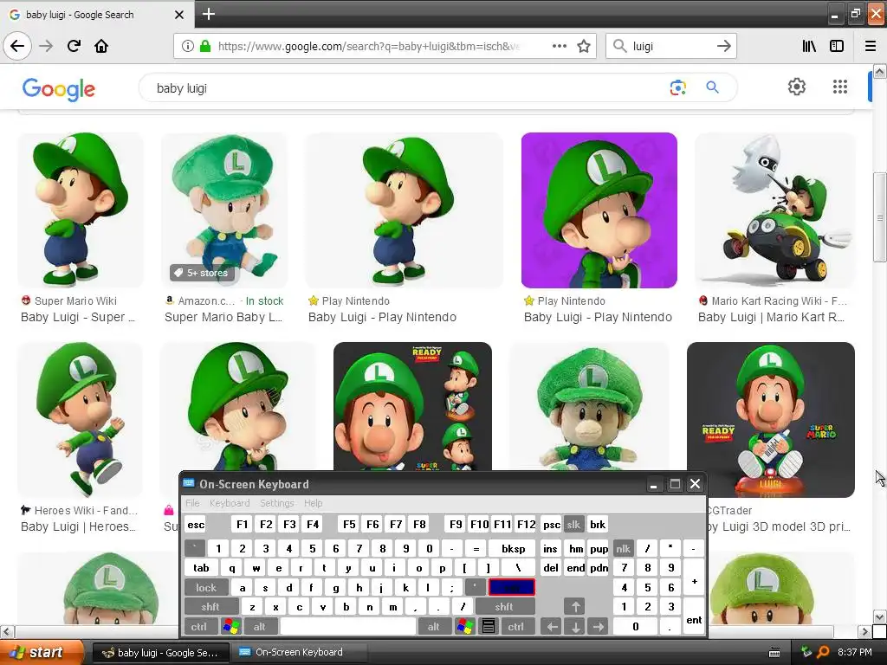Click the browser forward arrow
887x665 pixels.
(x=46, y=46)
